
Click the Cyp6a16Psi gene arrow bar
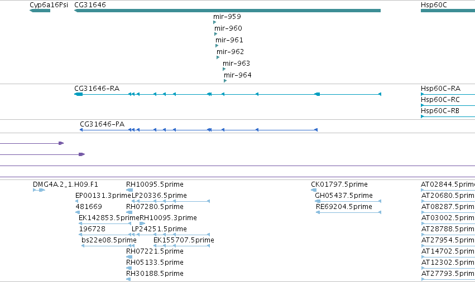(40, 11)
